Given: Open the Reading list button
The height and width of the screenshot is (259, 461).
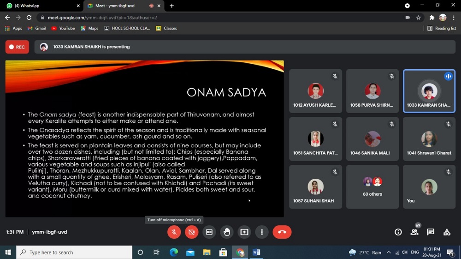Looking at the screenshot, I should click(442, 28).
